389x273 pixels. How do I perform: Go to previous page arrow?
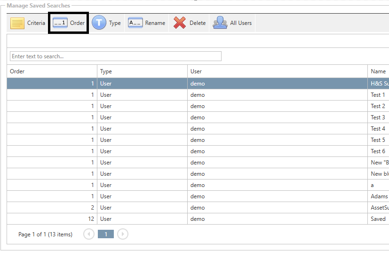tap(89, 234)
